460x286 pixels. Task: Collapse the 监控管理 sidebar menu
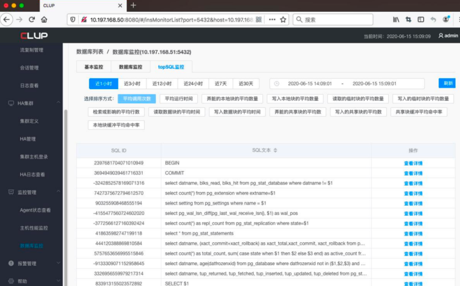tap(58, 192)
